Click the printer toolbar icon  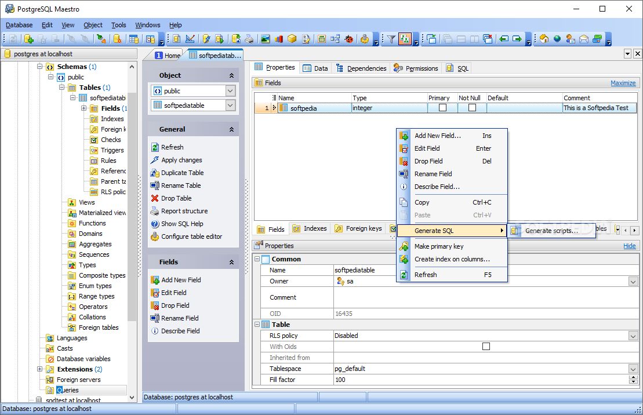point(249,39)
